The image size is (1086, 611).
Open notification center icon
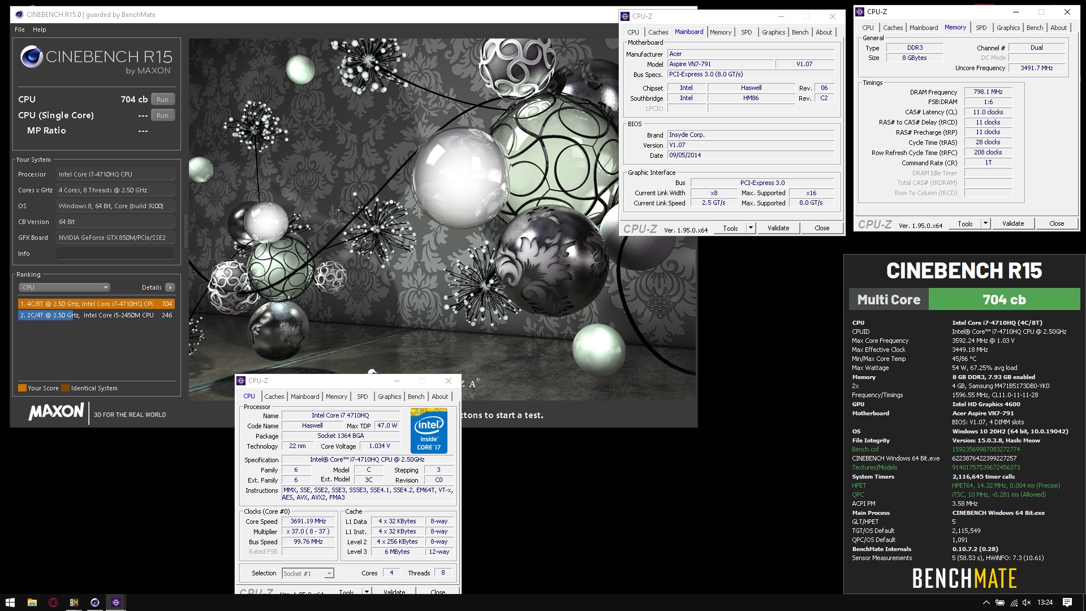click(1067, 603)
